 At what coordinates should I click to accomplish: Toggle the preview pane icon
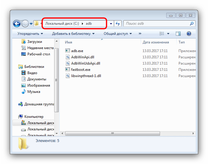(178, 34)
